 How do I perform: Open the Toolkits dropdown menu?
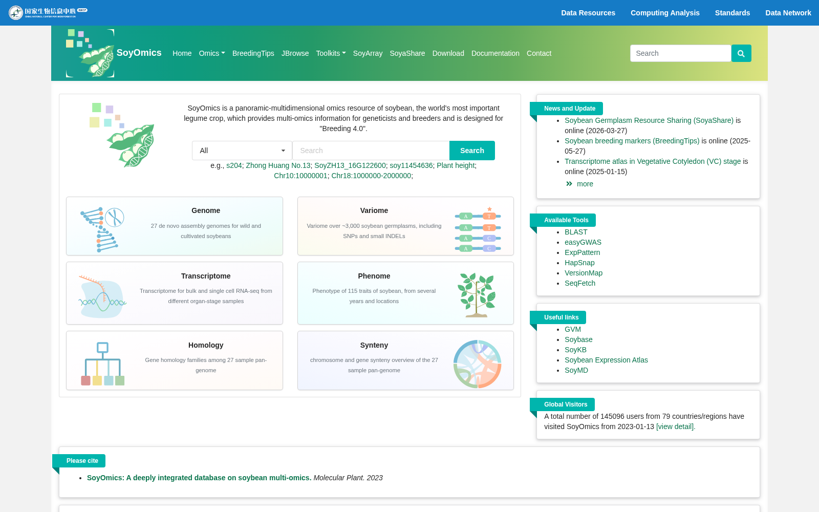331,53
